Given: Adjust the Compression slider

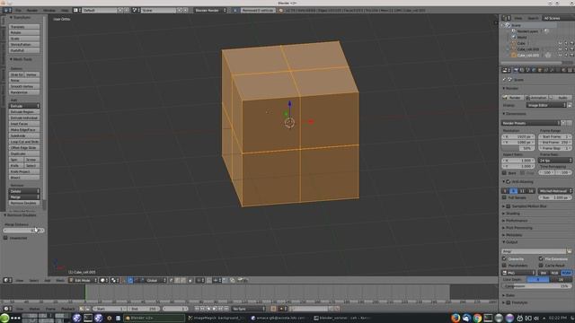Looking at the screenshot, I should tap(536, 286).
